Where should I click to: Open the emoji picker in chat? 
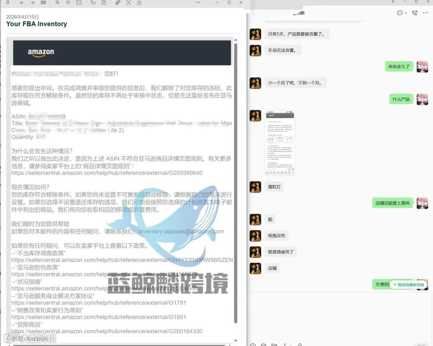[x=253, y=345]
